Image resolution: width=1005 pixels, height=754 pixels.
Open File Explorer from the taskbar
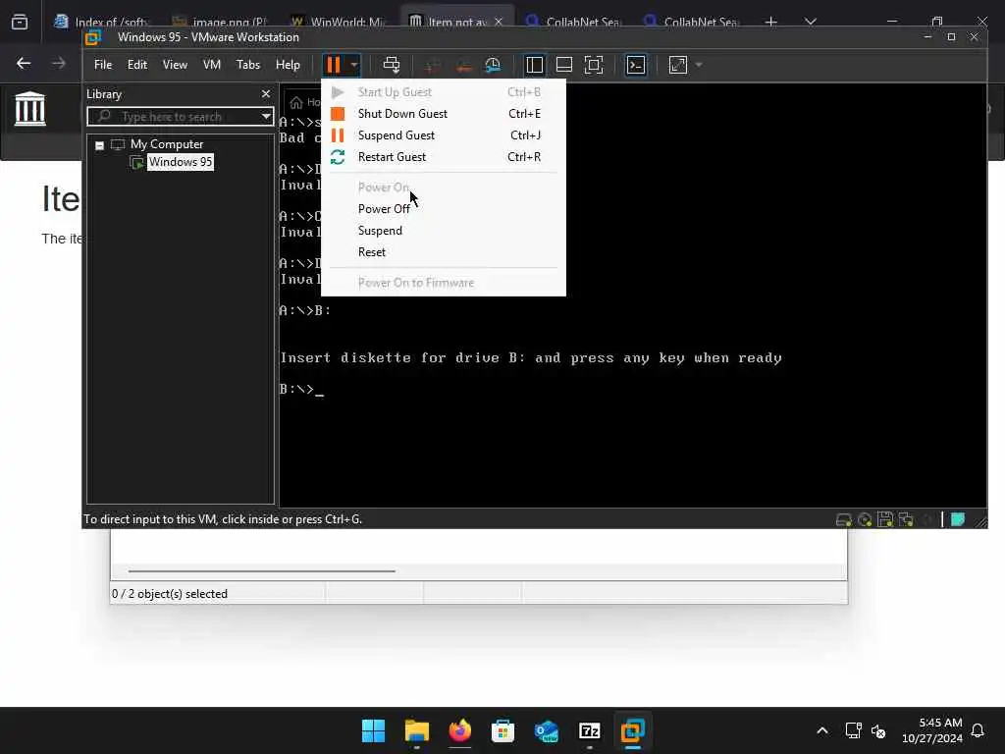(416, 730)
